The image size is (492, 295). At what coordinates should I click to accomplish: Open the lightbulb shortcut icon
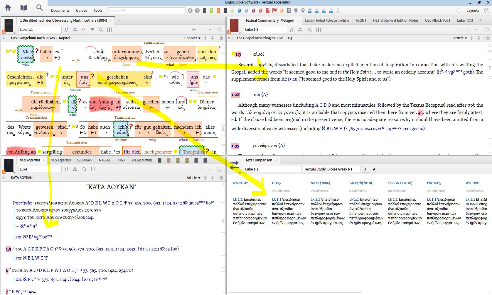296,11
